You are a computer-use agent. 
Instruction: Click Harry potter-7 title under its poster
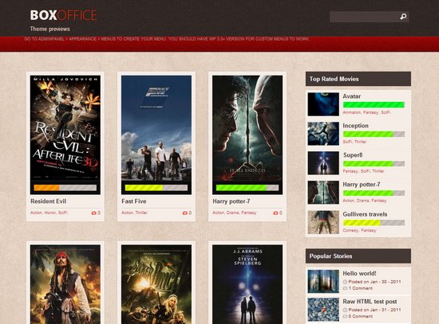(x=231, y=201)
